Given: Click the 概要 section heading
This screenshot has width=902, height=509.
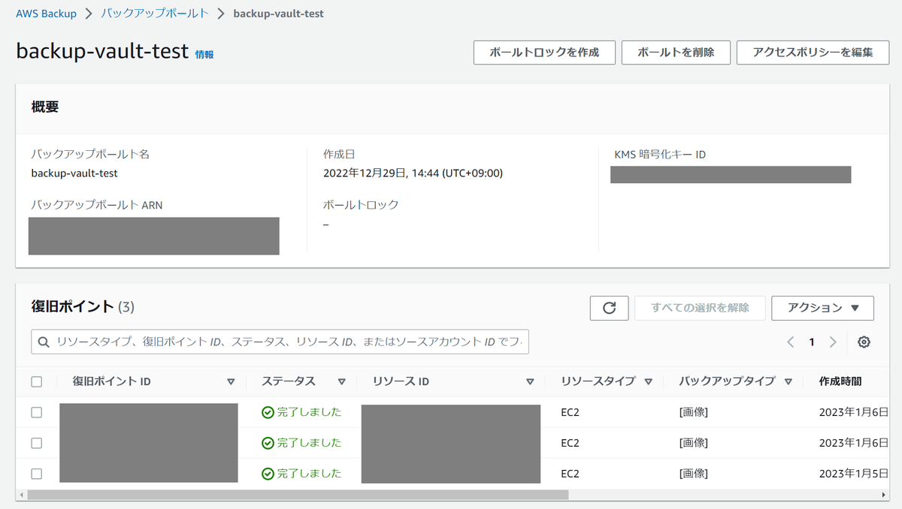Looking at the screenshot, I should coord(45,107).
